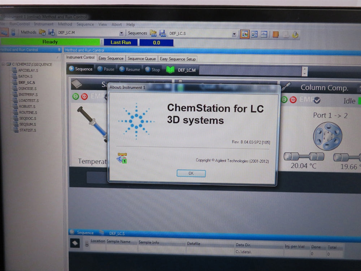Image resolution: width=361 pixels, height=271 pixels.
Task: Select DGNOISE.S in sequence tree
Action: tap(28, 88)
